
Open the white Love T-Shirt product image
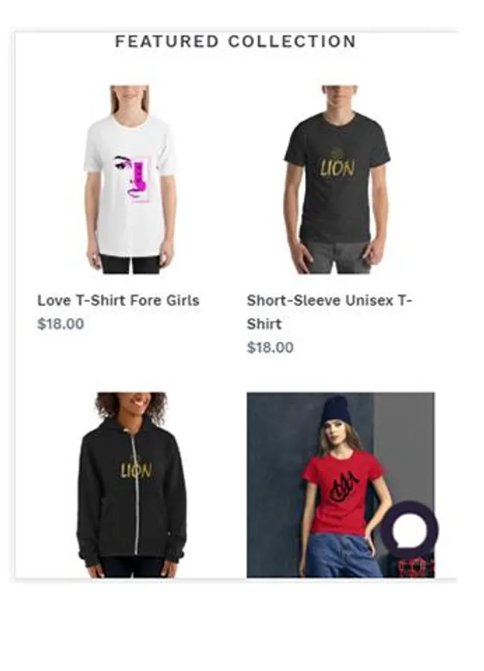[x=130, y=179]
